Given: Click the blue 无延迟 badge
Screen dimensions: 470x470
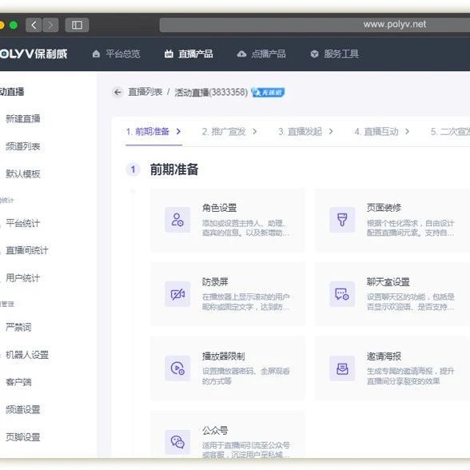Looking at the screenshot, I should point(268,93).
